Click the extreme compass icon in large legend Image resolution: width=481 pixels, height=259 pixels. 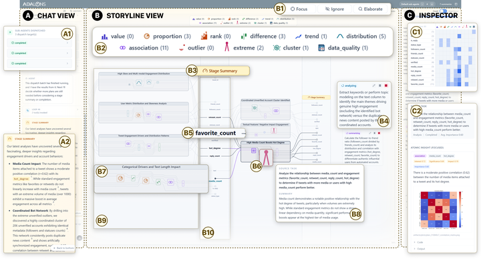tap(226, 47)
